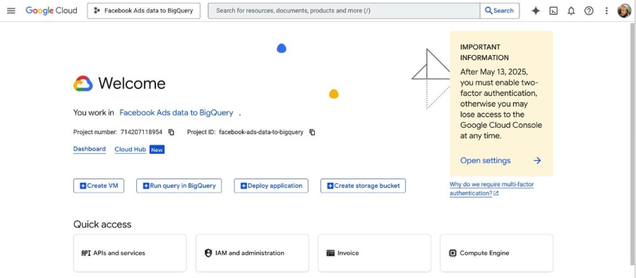Open the main navigation hamburger menu
The height and width of the screenshot is (278, 636).
click(11, 11)
